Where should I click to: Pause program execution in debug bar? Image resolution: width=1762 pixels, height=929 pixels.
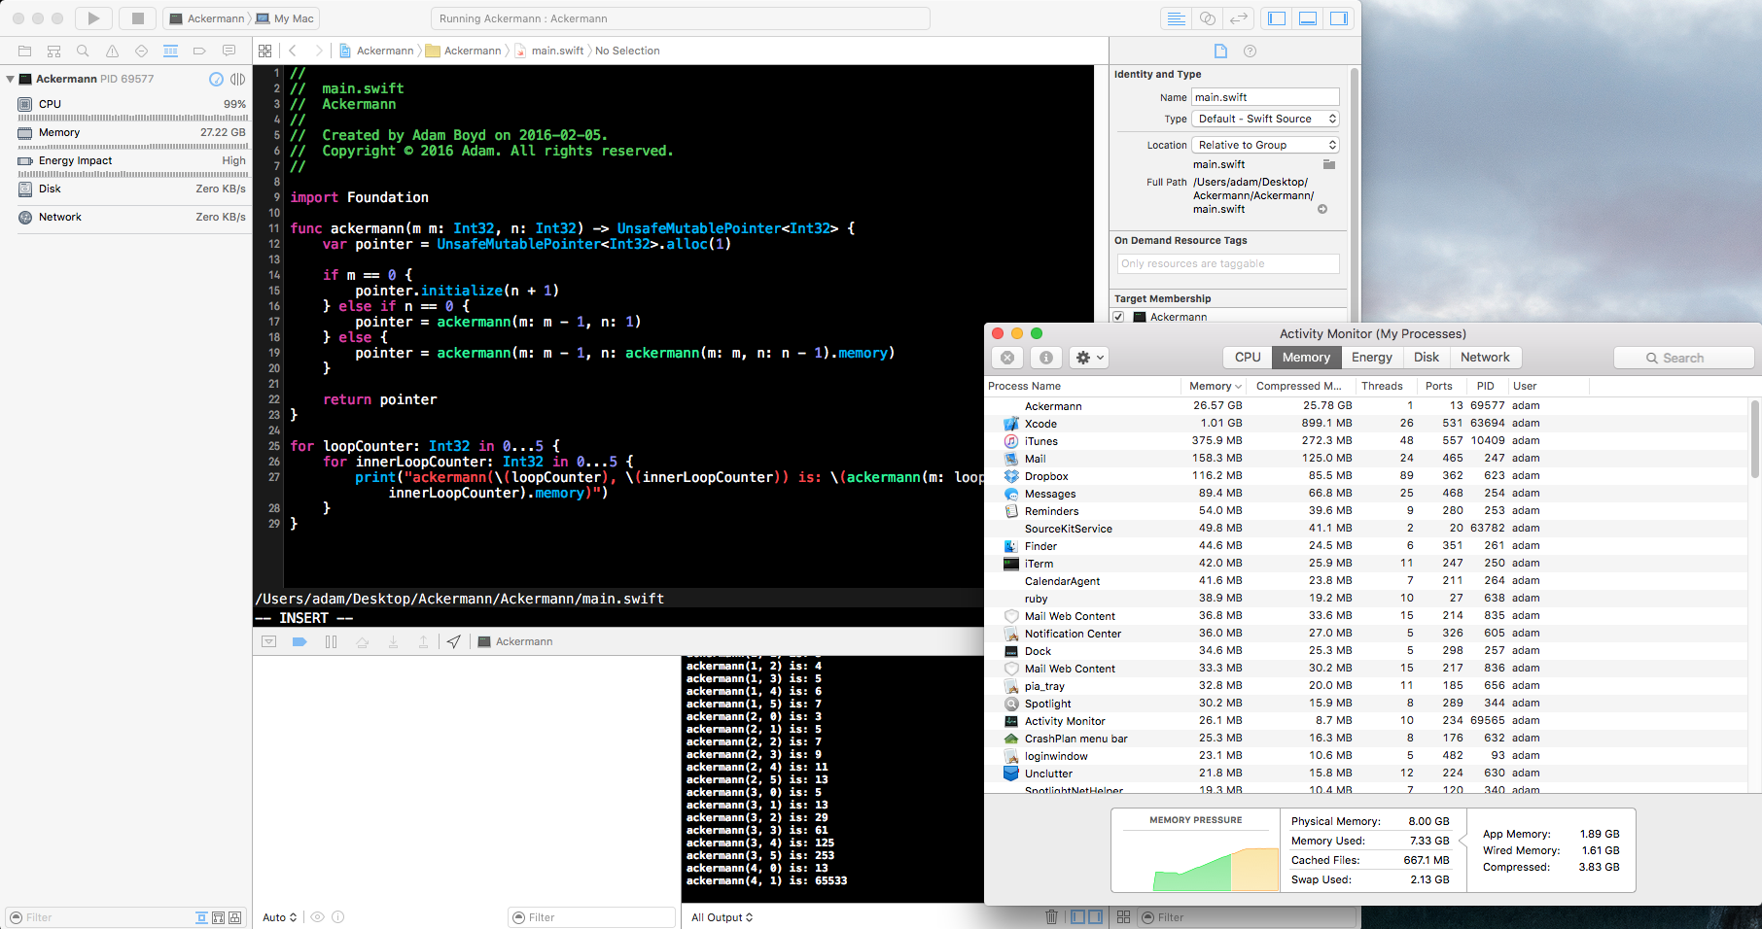331,641
